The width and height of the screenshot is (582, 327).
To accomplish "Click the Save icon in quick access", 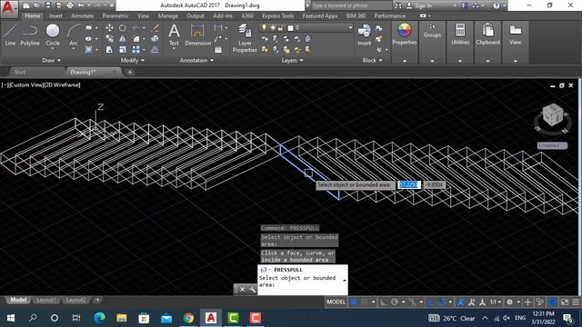I will coord(48,5).
